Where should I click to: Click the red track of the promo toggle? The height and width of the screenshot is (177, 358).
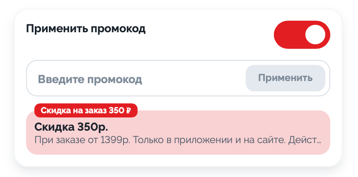pyautogui.click(x=287, y=35)
